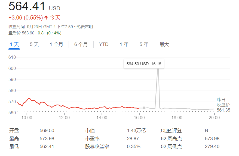Viewport: 239px width, 156px height.
Task: Click the gray hover dot on the chart
Action: (144, 108)
